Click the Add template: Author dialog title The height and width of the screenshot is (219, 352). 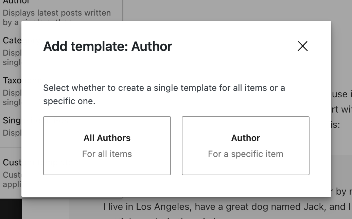[x=108, y=46]
